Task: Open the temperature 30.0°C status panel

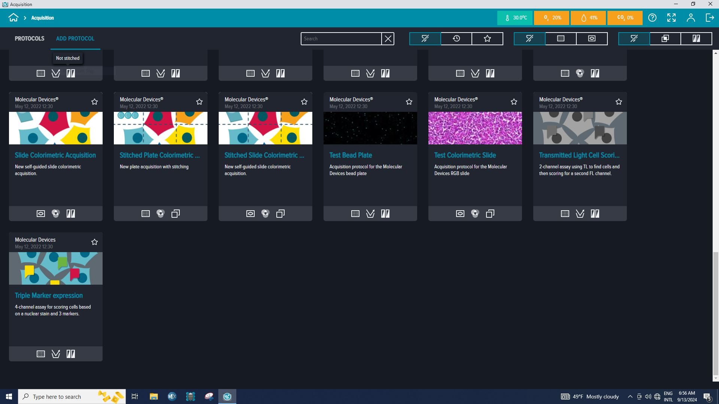Action: [515, 18]
